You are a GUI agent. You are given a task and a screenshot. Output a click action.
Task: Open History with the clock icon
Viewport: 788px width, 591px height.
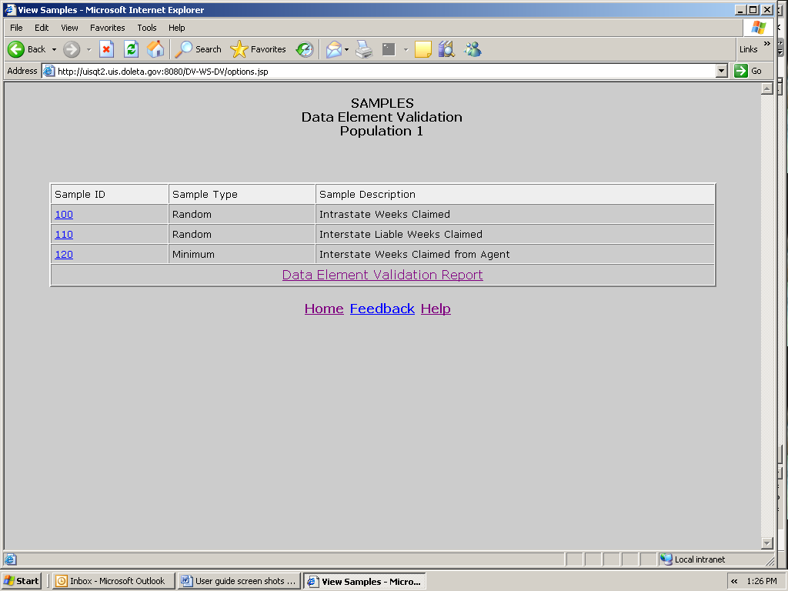click(x=305, y=49)
